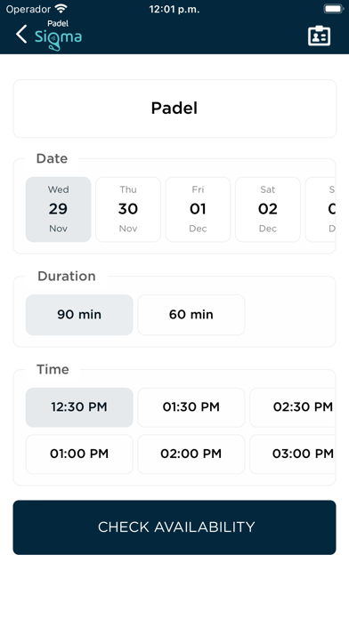Image resolution: width=349 pixels, height=619 pixels.
Task: Pick the 01:30 PM time slot
Action: pos(191,407)
